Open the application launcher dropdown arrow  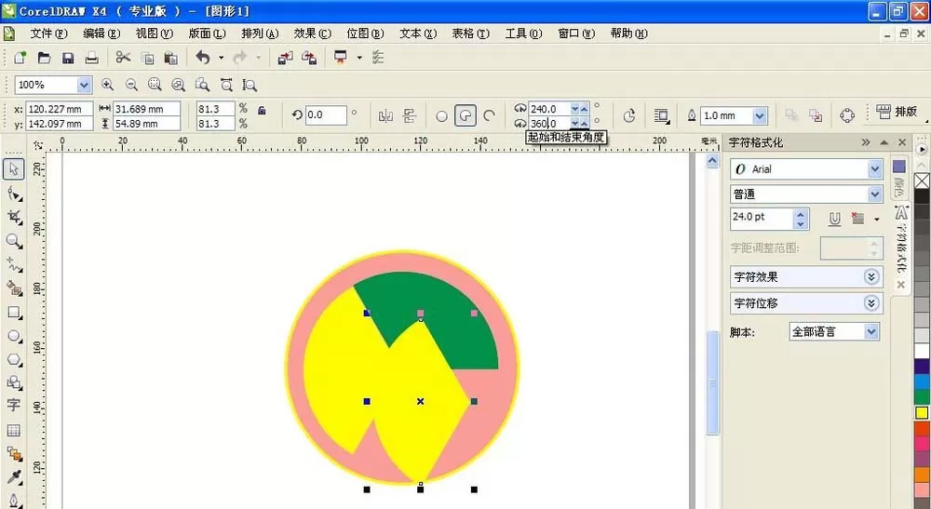point(358,58)
